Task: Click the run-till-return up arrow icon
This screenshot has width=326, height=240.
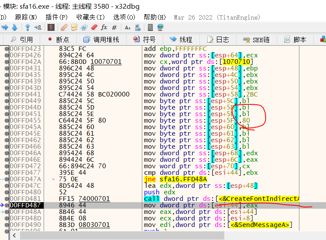Action: click(x=27, y=27)
